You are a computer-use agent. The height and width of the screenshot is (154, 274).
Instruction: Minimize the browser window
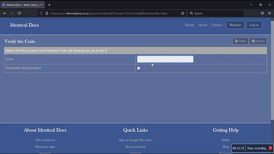pyautogui.click(x=251, y=5)
